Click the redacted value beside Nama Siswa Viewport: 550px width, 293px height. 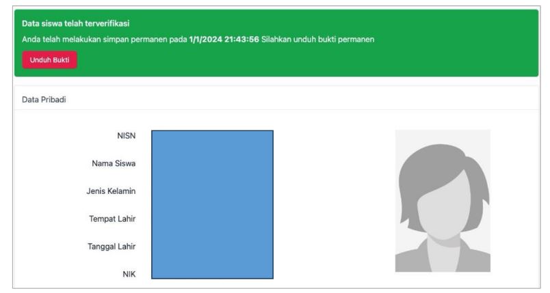pos(212,163)
